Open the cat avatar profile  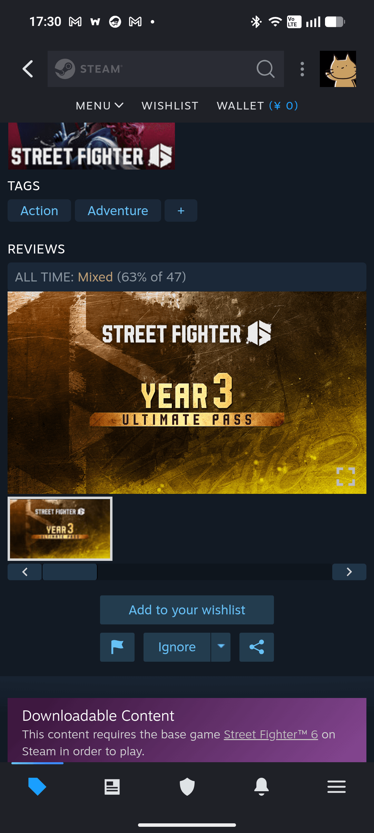click(x=338, y=69)
